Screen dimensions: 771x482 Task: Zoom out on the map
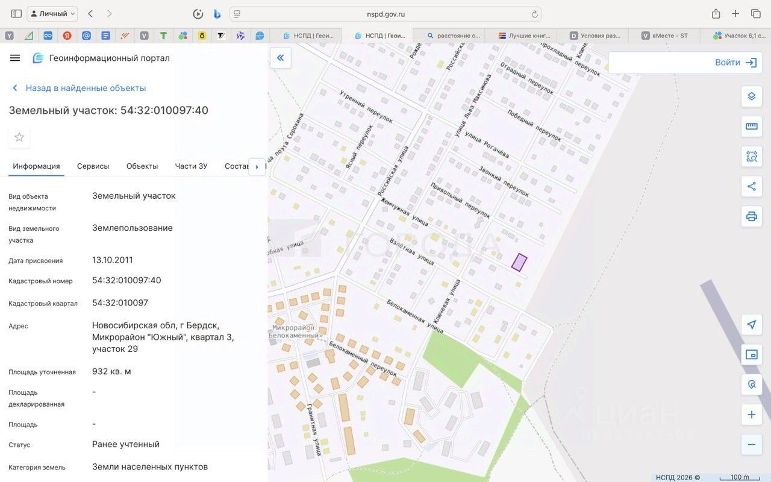coord(751,445)
